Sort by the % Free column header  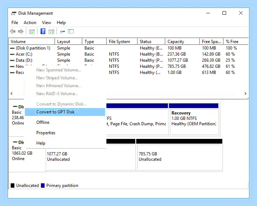(x=236, y=42)
